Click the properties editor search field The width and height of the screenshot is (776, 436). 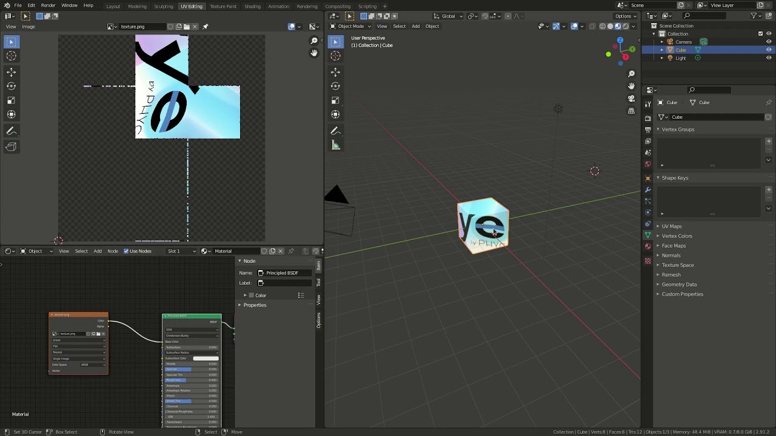[x=709, y=90]
